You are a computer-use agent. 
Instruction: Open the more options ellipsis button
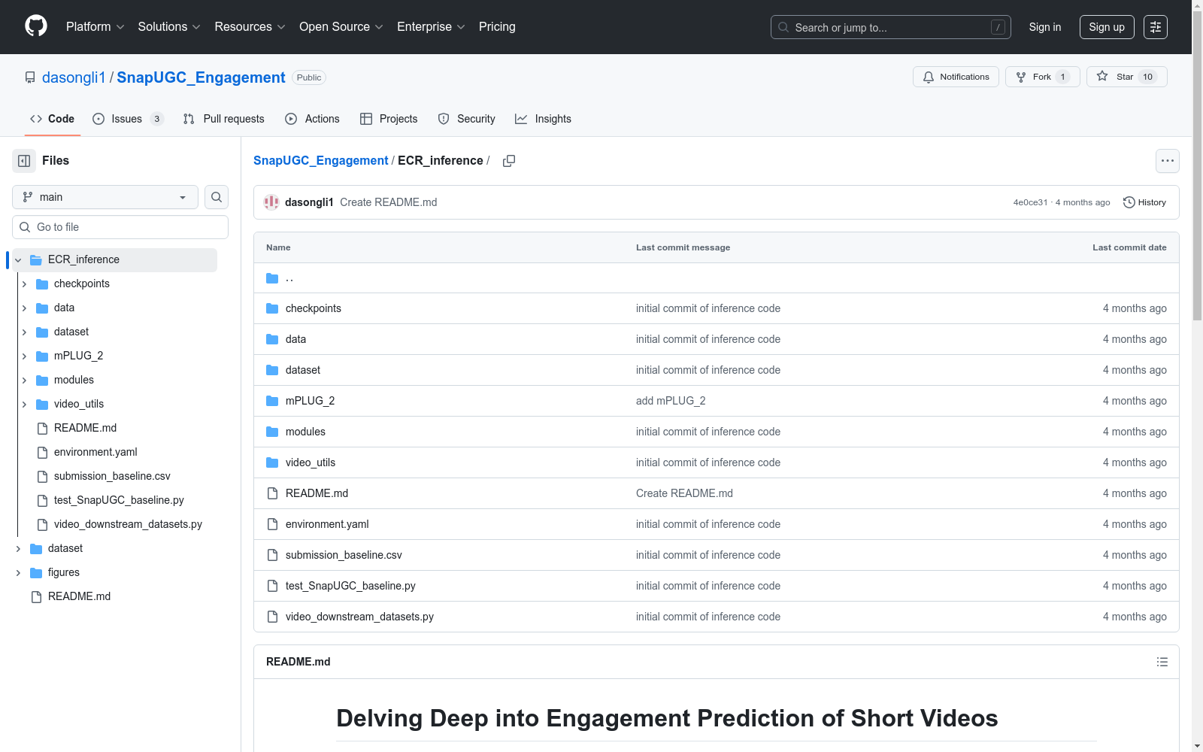pos(1168,161)
